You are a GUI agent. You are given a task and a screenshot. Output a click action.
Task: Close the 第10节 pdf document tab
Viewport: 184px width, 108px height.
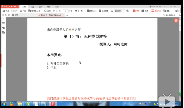pyautogui.click(x=64, y=15)
